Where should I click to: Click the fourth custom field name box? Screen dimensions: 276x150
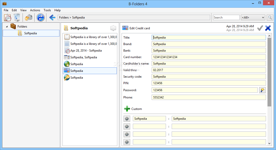149,142
